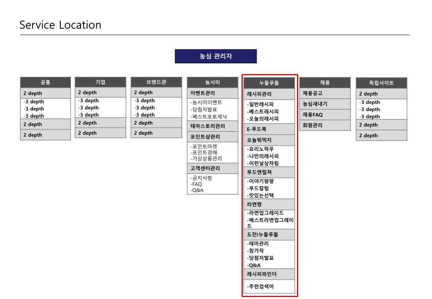Open the 라면짱 section
This screenshot has height=299, width=432.
click(269, 204)
